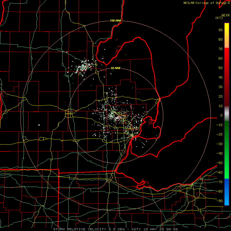This screenshot has width=231, height=231.
Task: Click the -80 value on the velocity scale
Action: coord(219,191)
